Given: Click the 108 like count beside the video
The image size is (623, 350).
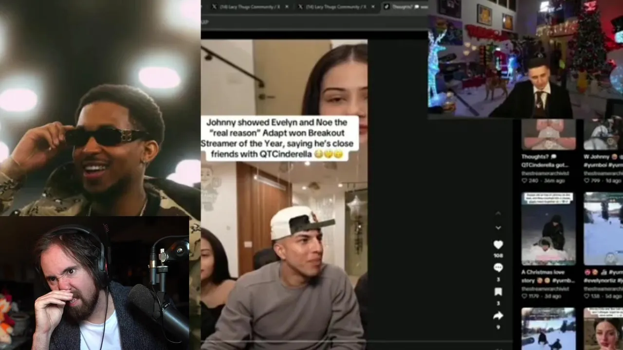Looking at the screenshot, I should pyautogui.click(x=498, y=255).
